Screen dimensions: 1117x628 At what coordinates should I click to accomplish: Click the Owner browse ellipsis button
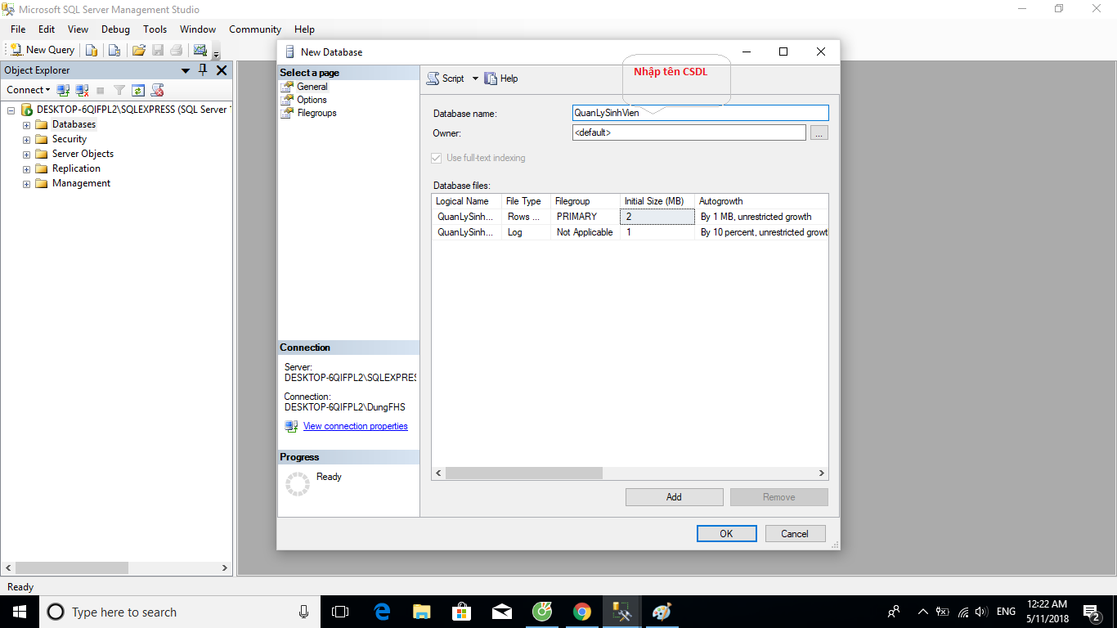(819, 132)
